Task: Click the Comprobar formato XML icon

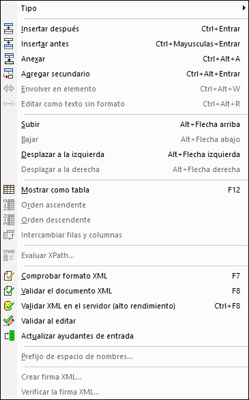Action: point(9,276)
